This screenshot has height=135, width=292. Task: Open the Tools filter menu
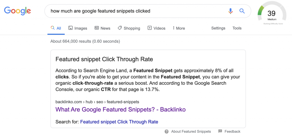(237, 28)
